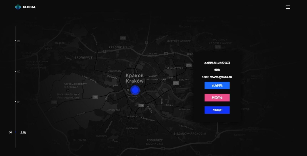Click the GLOBAL equalizer logo icon
The width and height of the screenshot is (307, 156).
click(18, 7)
